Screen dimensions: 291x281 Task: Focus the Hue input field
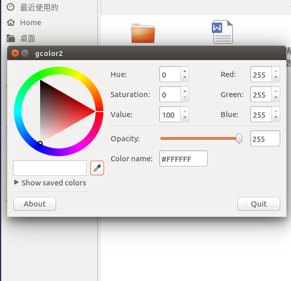(170, 74)
